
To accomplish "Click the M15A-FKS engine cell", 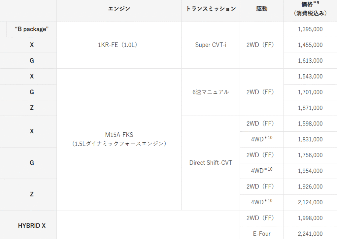I will [119, 139].
